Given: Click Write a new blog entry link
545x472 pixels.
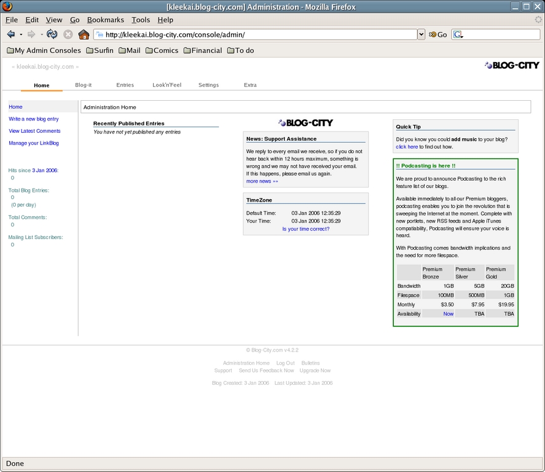Looking at the screenshot, I should 34,119.
